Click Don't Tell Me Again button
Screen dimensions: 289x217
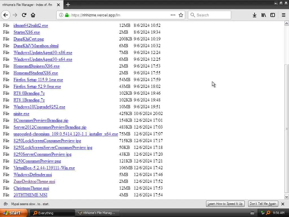263,204
